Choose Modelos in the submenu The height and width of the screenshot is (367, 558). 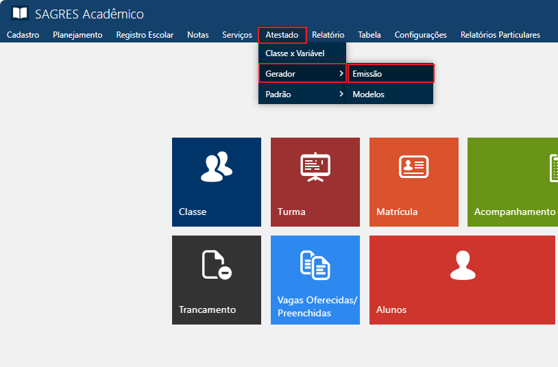pos(369,94)
